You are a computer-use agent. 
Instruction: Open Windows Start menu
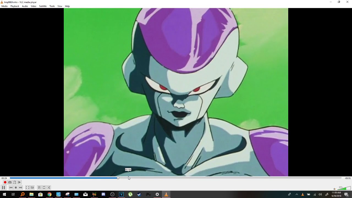coord(4,194)
